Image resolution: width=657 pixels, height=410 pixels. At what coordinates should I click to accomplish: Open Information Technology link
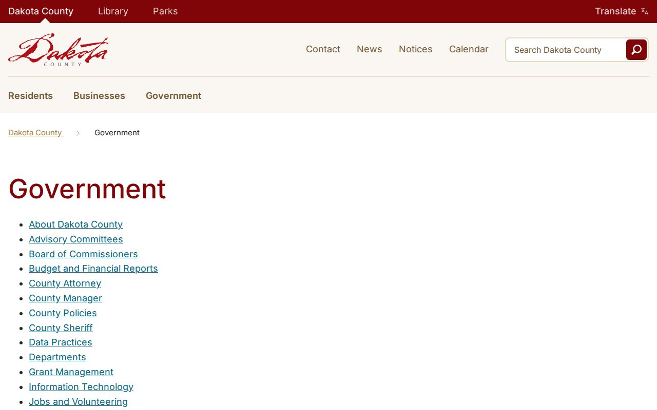(81, 387)
